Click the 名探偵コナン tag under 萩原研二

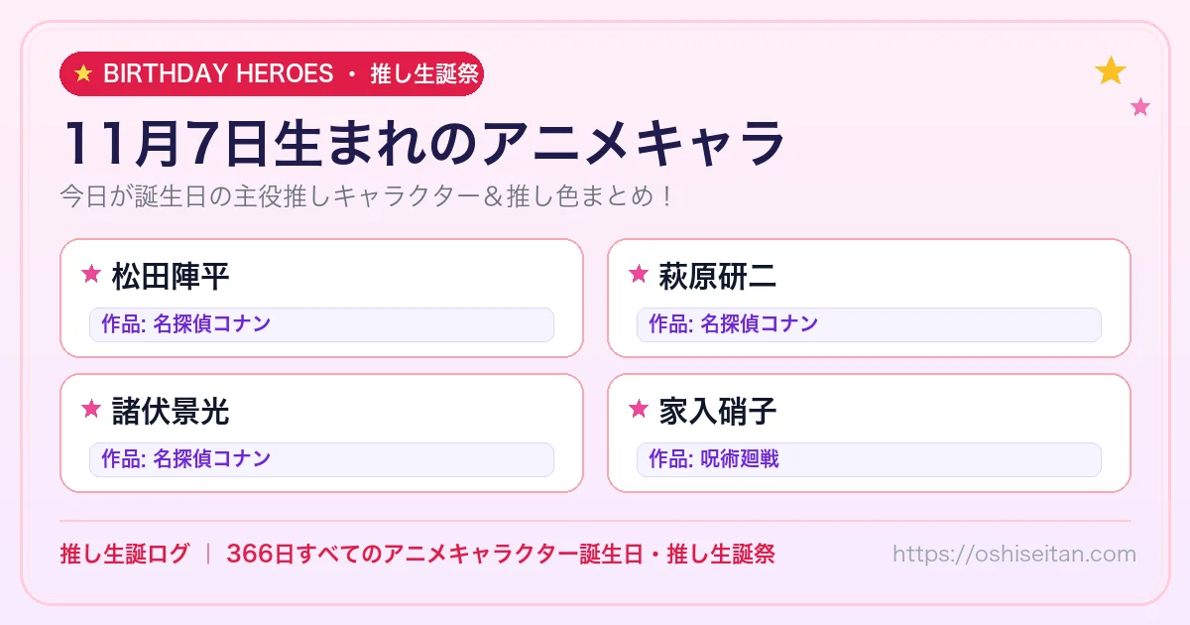click(869, 324)
